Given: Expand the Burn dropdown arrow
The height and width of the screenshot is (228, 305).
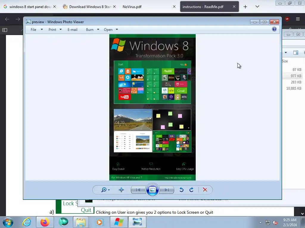Looking at the screenshot, I should 98,29.
